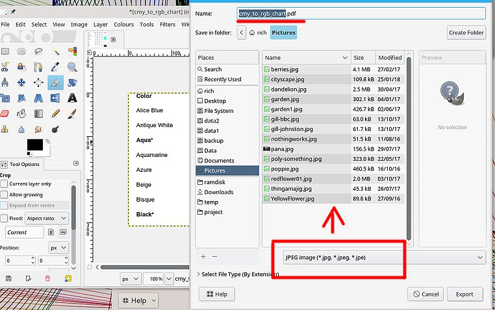Select the Bucket Fill tool
The width and height of the screenshot is (495, 310).
click(21, 113)
